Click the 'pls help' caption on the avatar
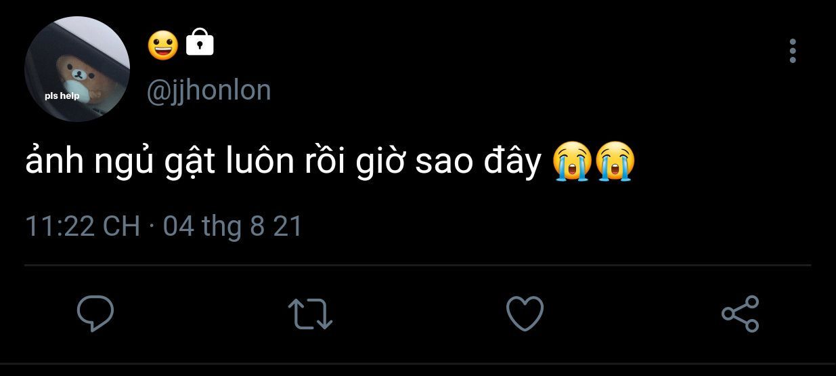 (62, 96)
